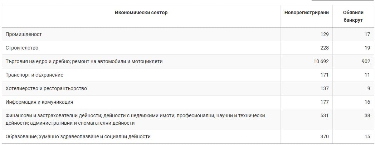Select the "Информация и комуникация" cell
This screenshot has width=375, height=145.
pos(39,102)
